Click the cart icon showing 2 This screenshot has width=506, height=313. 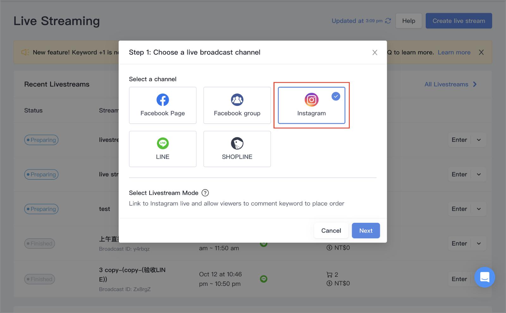point(330,275)
